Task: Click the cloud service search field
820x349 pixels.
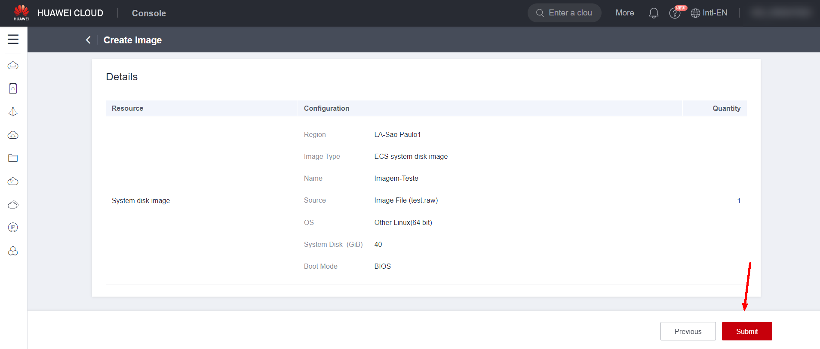Action: [565, 13]
